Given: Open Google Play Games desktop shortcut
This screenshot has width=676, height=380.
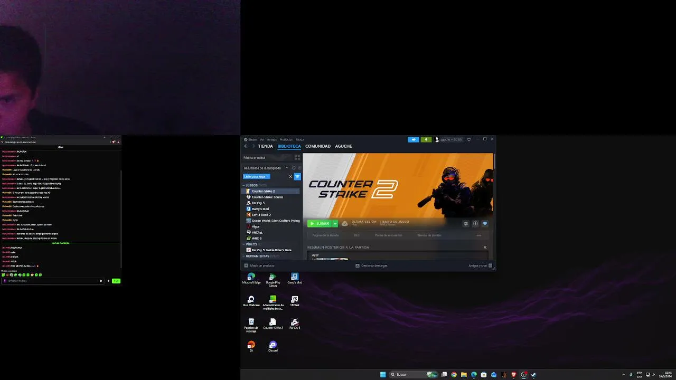Looking at the screenshot, I should 273,280.
